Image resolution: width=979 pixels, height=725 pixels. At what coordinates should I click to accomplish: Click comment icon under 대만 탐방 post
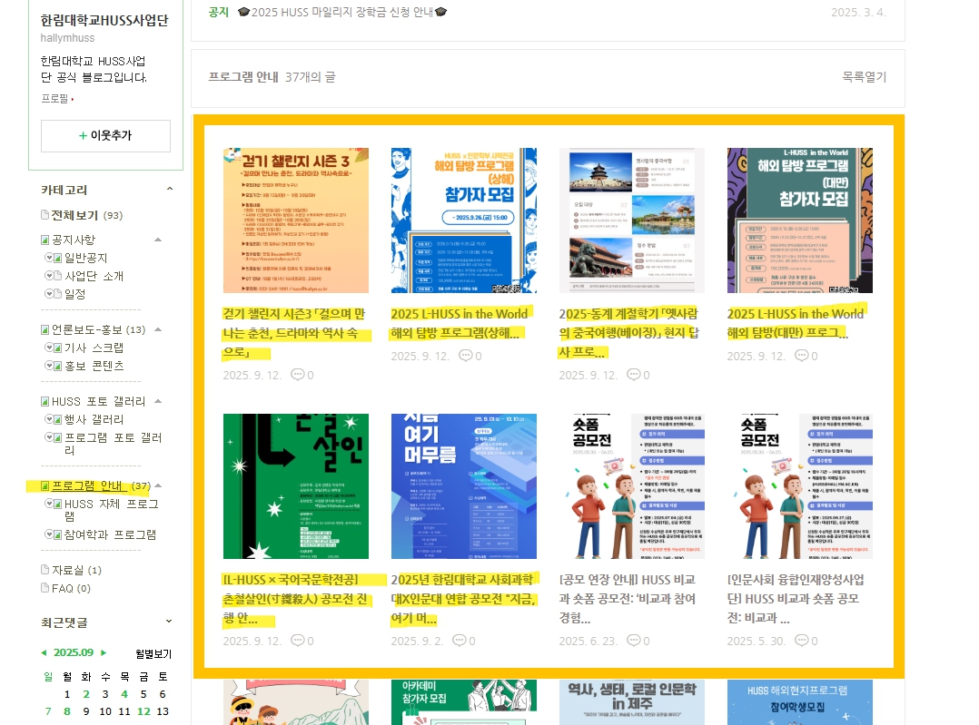[802, 356]
